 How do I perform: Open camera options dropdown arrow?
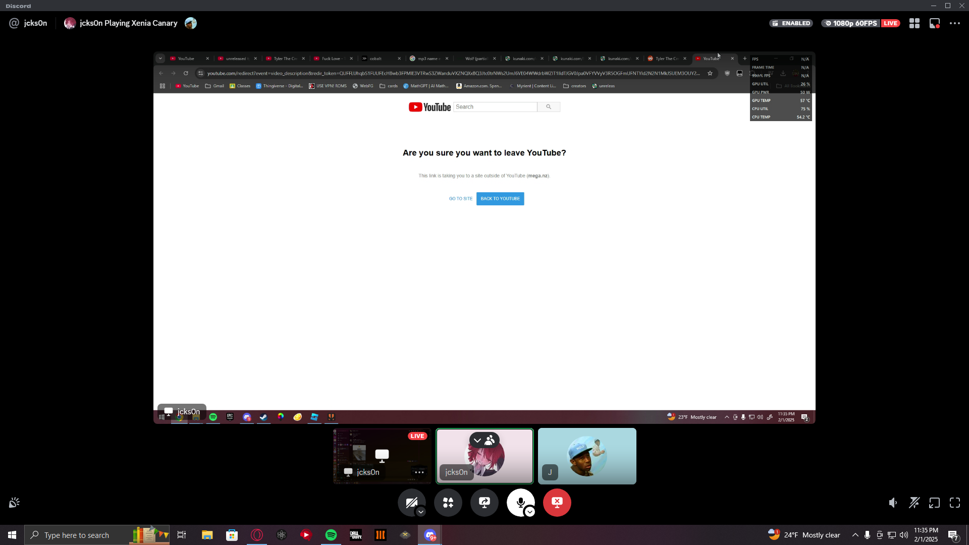421,512
